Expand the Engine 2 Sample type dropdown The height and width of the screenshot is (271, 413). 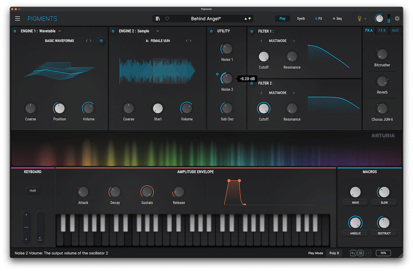pos(158,31)
